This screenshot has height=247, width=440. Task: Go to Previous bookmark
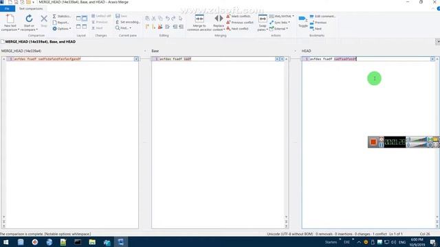click(x=318, y=23)
